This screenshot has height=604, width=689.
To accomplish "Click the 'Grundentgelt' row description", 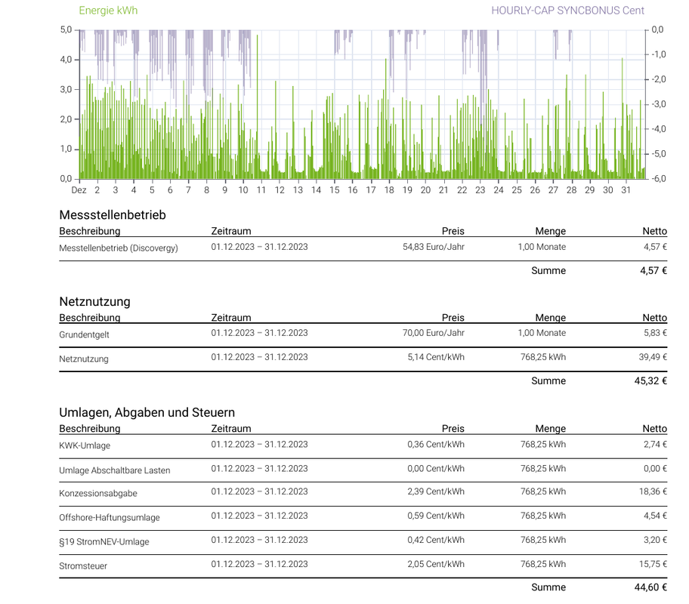I will 84,334.
